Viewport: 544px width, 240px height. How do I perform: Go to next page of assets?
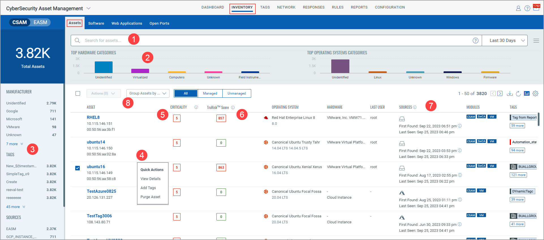(x=500, y=93)
